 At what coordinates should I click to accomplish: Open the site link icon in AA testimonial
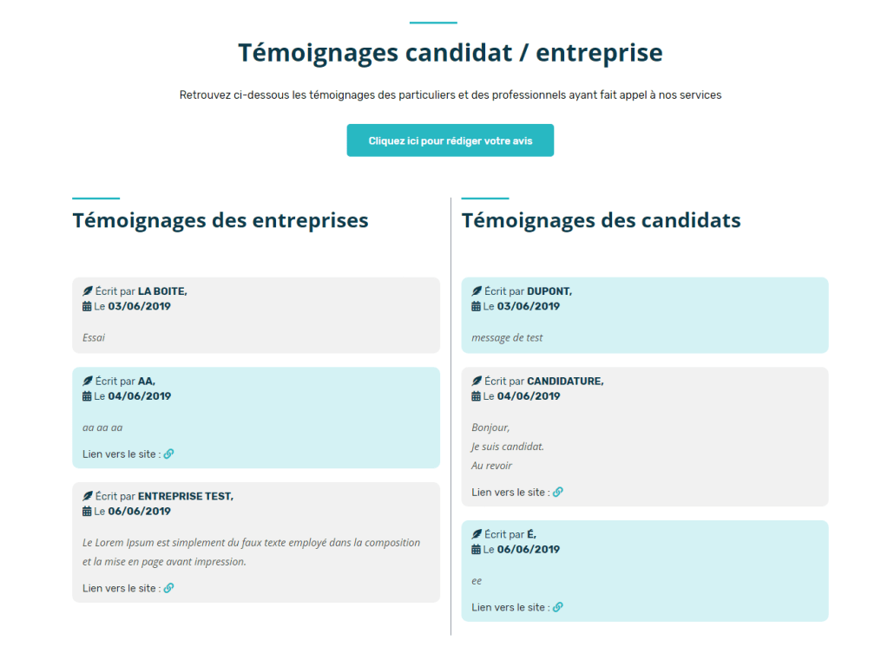point(169,454)
